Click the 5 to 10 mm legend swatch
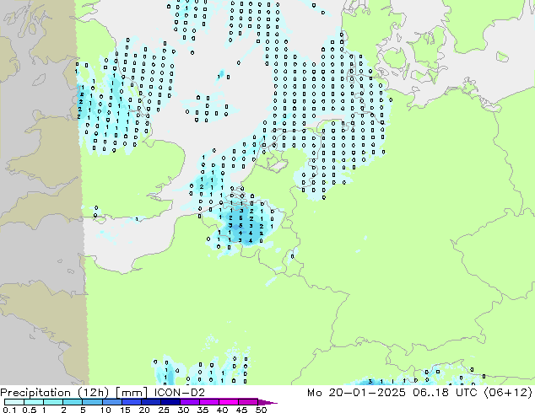This screenshot has width=535, height=413. (x=92, y=402)
